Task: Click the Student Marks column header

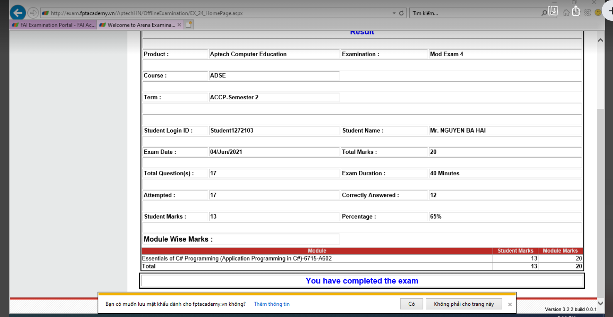Action: point(515,251)
